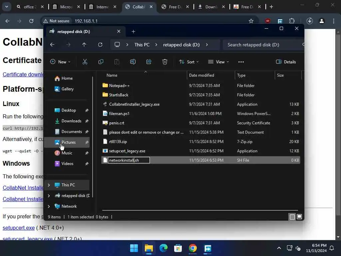Open Chrome three-dot menu
This screenshot has height=256, width=341.
334,21
